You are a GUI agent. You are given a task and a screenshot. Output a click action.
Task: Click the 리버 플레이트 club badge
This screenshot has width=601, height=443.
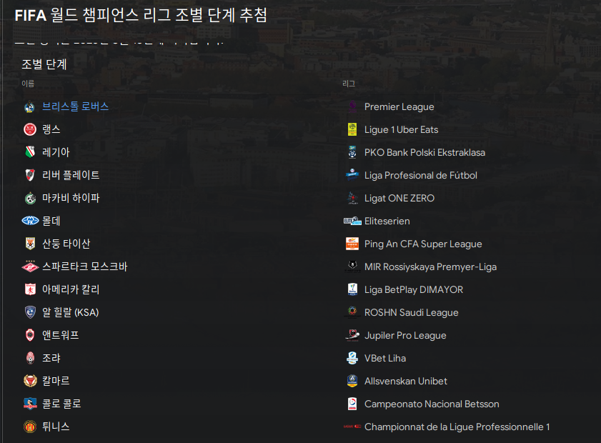pyautogui.click(x=30, y=175)
